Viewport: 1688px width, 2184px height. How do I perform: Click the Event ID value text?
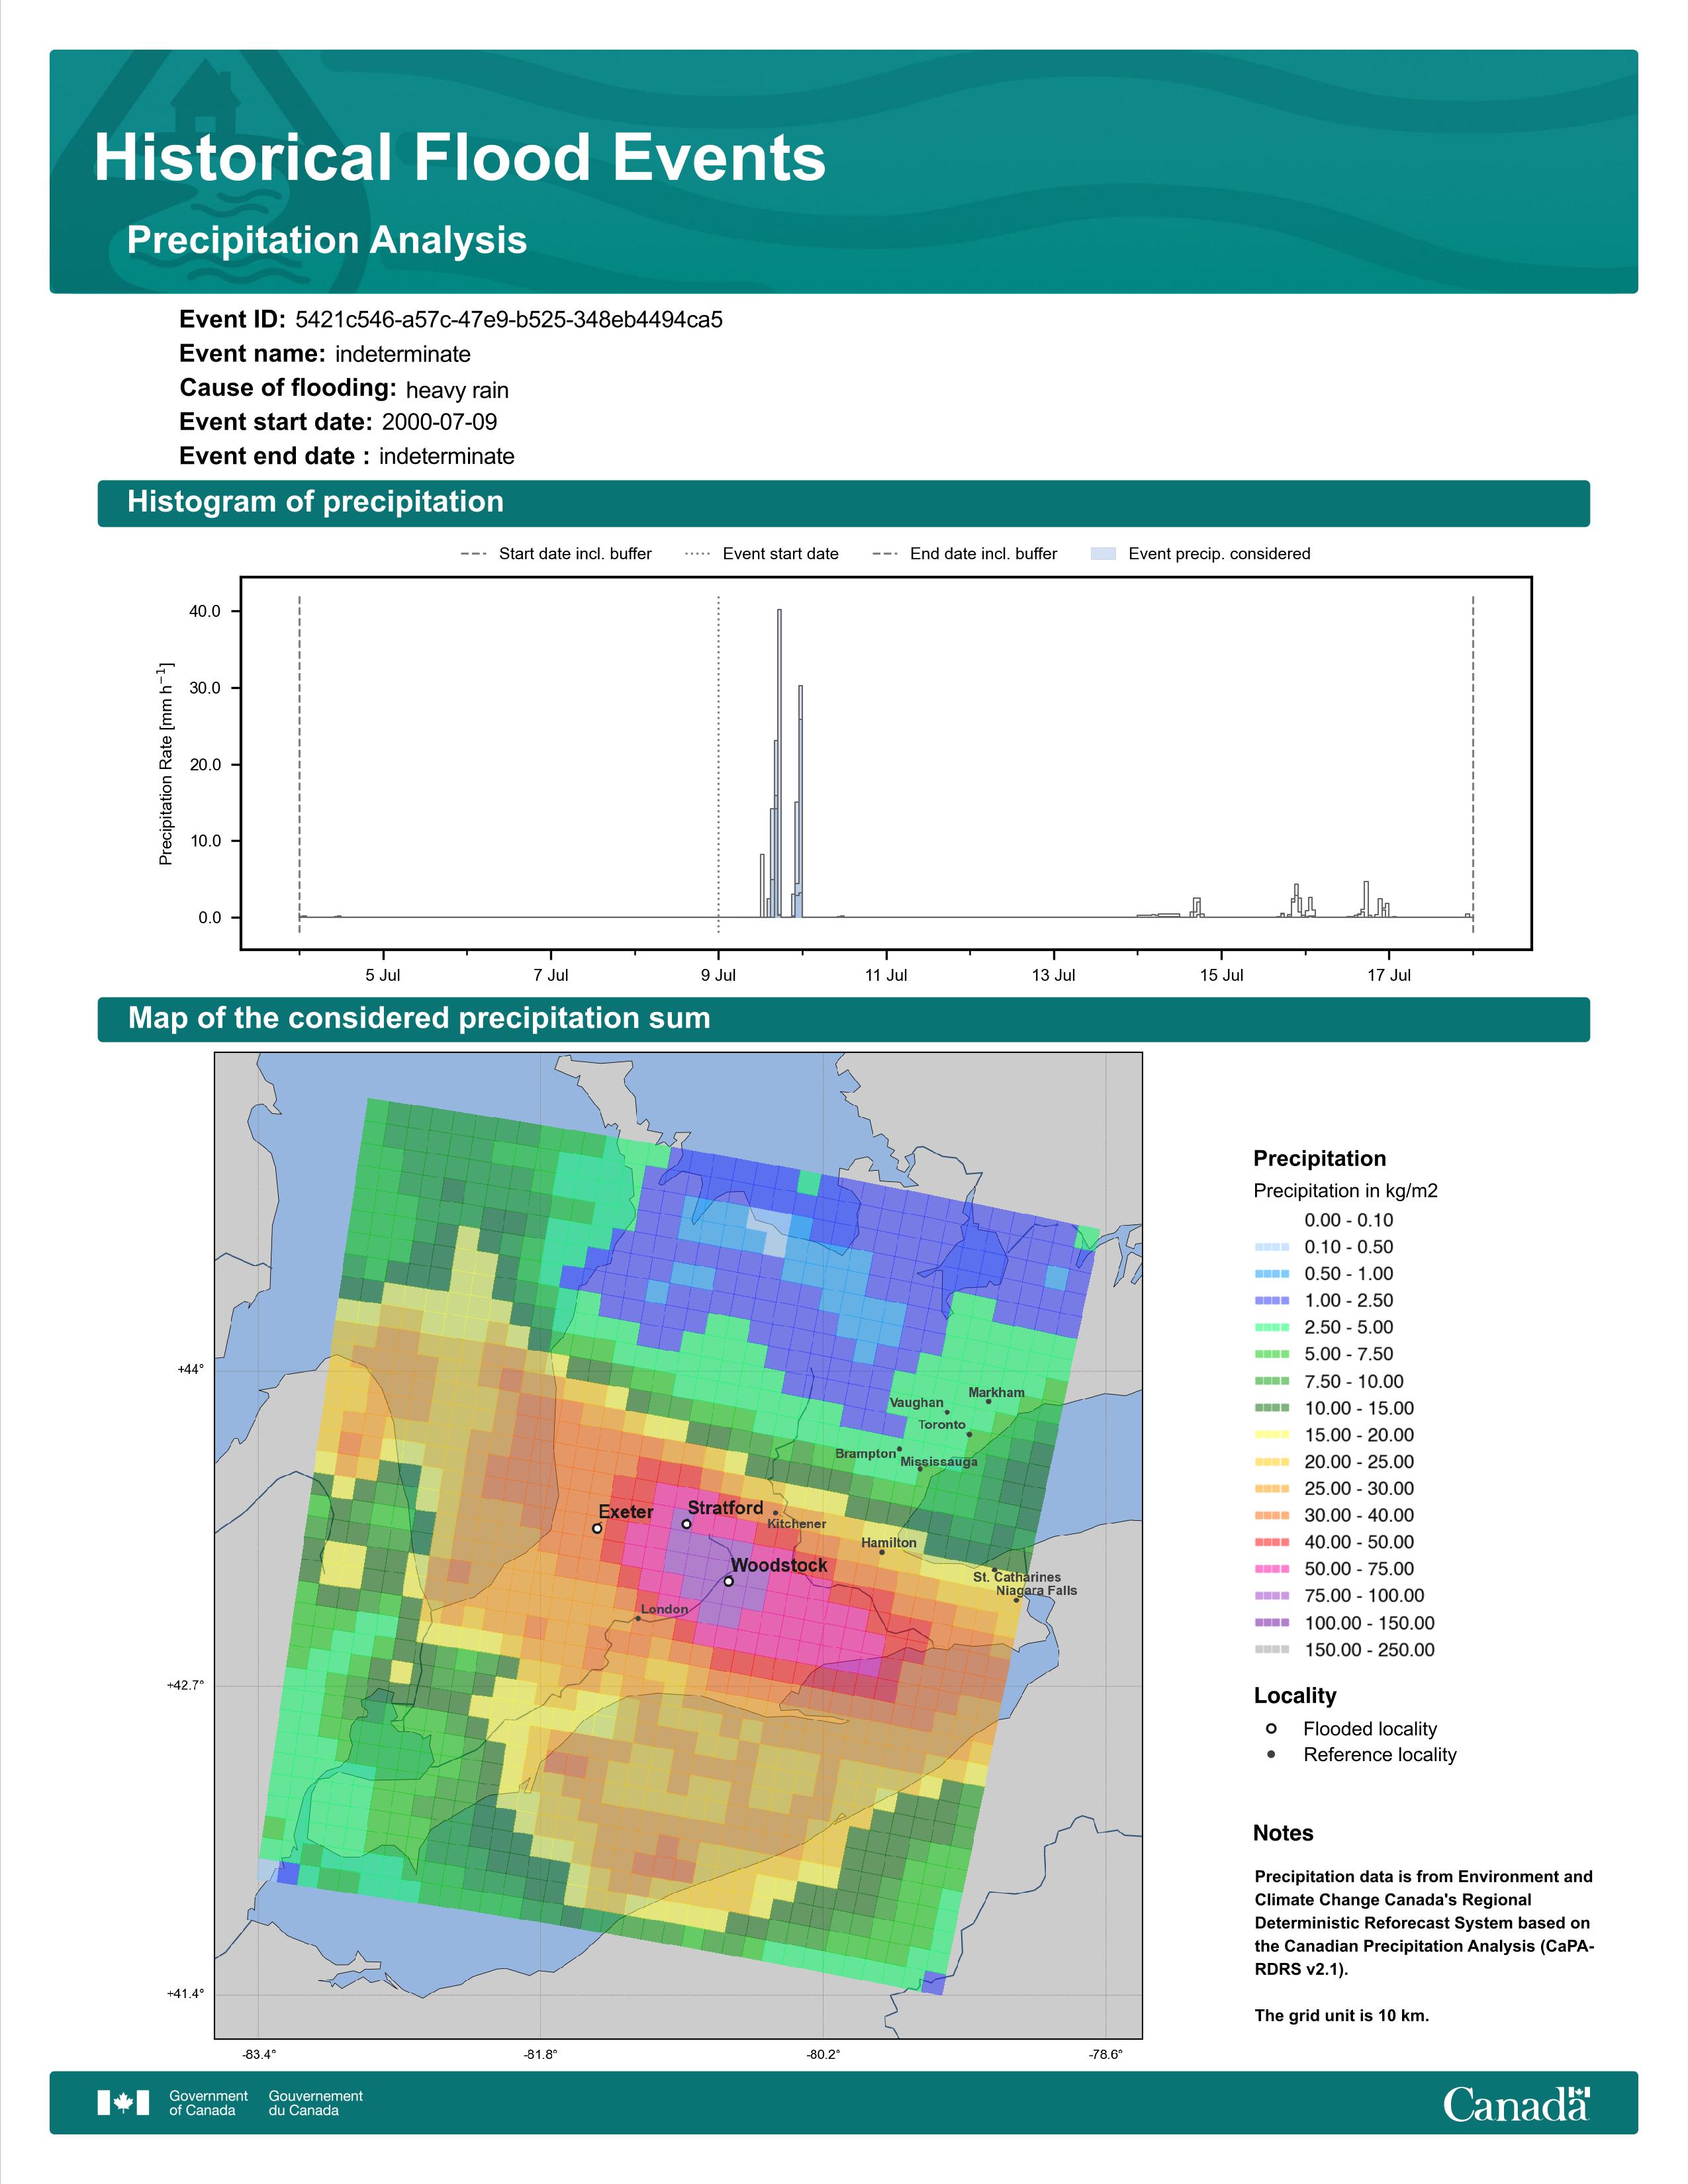(509, 320)
